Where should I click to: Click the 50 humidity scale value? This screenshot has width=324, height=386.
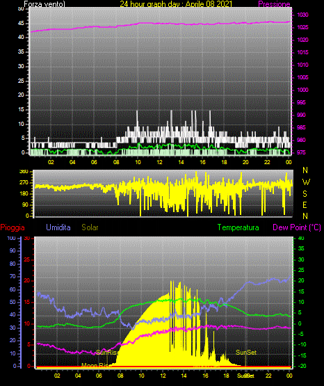coord(13,302)
